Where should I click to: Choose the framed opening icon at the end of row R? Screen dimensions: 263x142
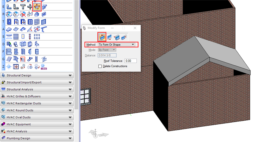coord(44,14)
